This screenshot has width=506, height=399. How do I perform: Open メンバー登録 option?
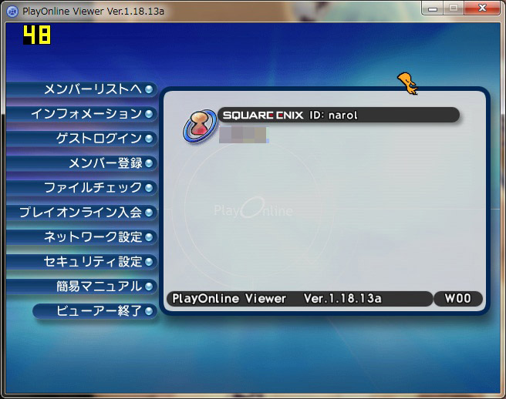point(81,163)
